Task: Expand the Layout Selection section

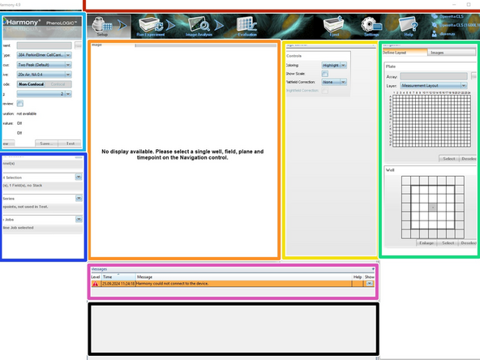Action: [x=79, y=177]
